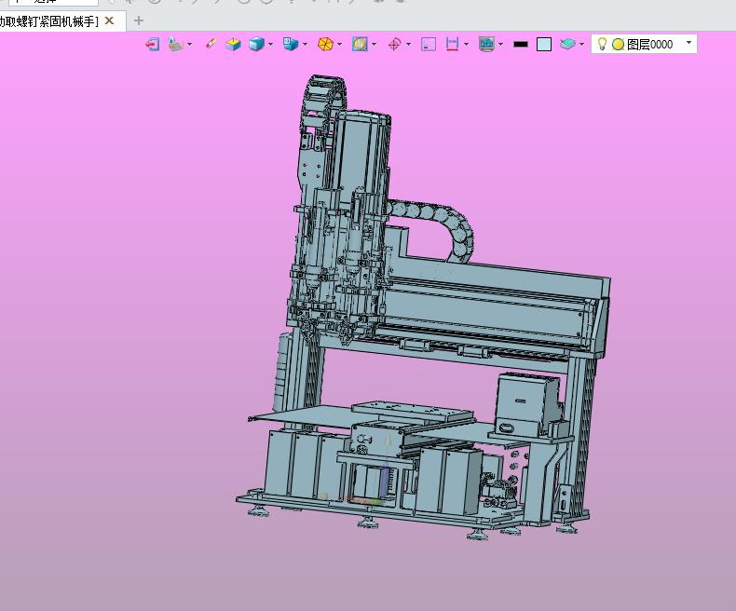Screen dimensions: 736x611
Task: Click the yellow circle layer color icon
Action: pos(619,45)
